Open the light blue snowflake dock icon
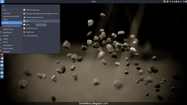 click(2, 65)
